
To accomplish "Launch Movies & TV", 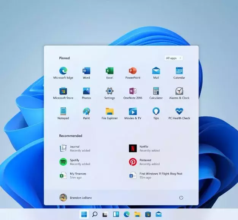I will (x=133, y=113).
